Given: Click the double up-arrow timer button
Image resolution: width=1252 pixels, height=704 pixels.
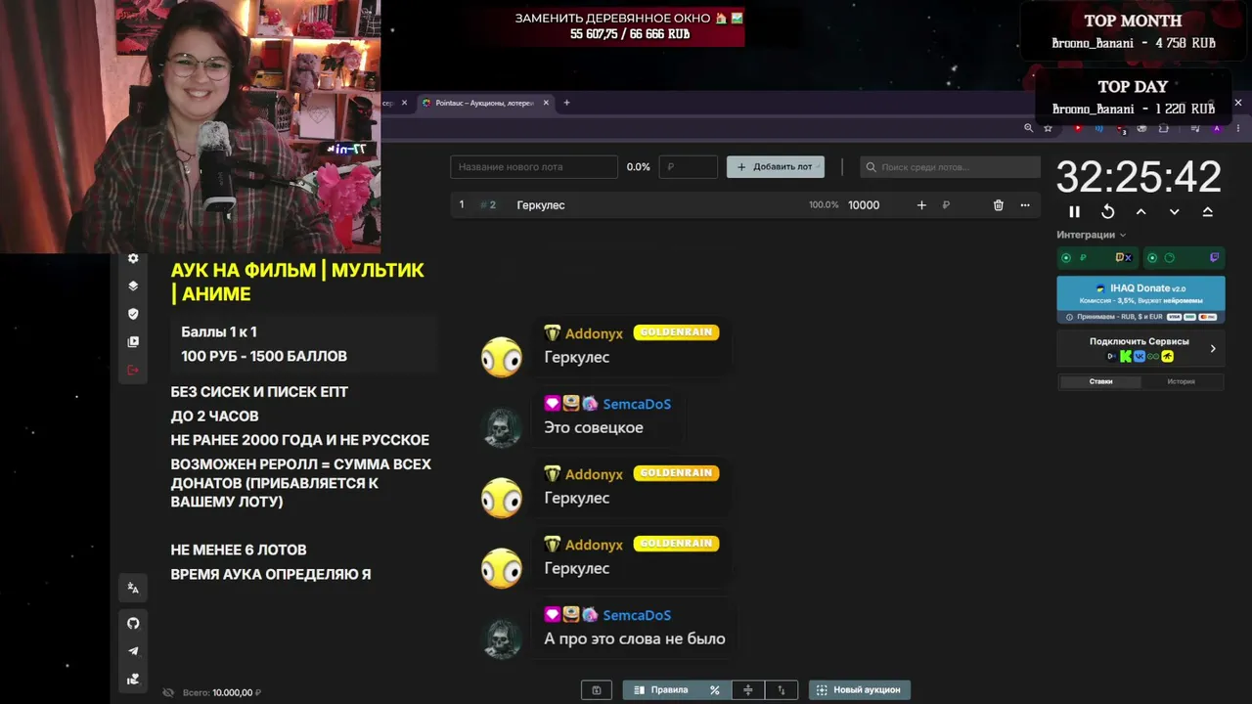Looking at the screenshot, I should [1207, 211].
